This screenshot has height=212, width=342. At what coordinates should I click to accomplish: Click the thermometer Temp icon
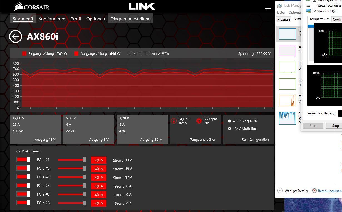(174, 121)
